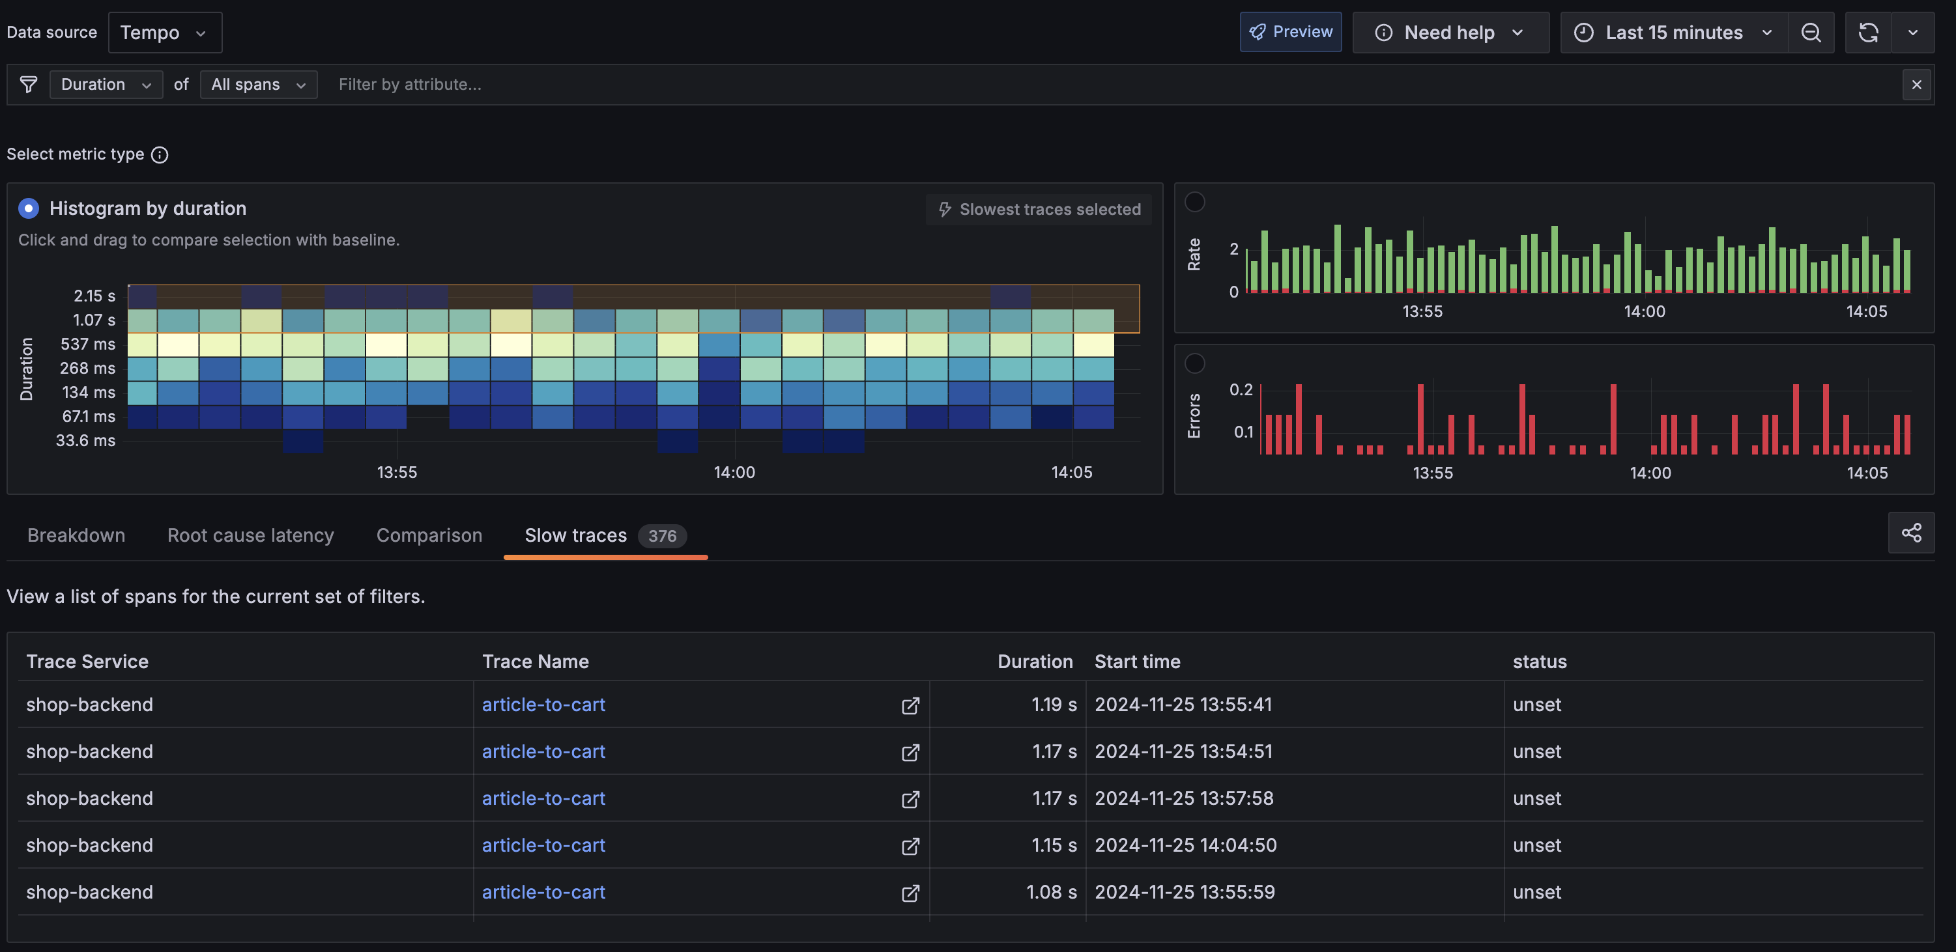Click the share icon button
The image size is (1956, 952).
(x=1910, y=533)
